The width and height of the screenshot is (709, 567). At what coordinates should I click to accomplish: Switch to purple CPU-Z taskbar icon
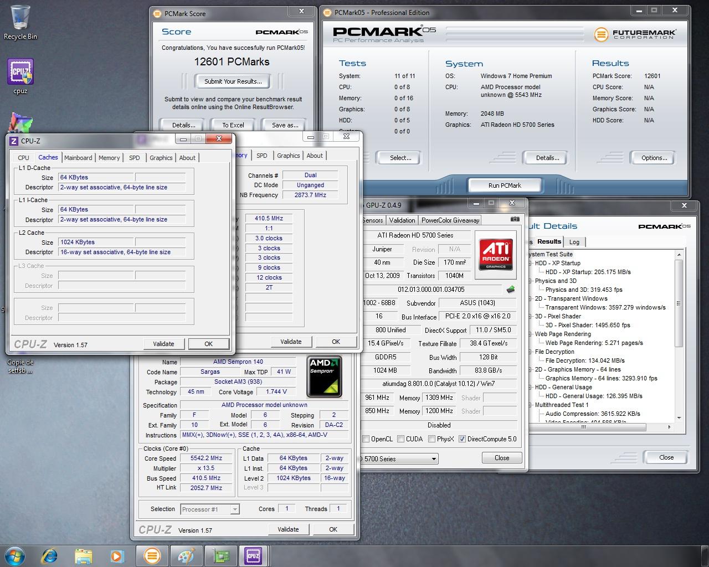pos(253,556)
